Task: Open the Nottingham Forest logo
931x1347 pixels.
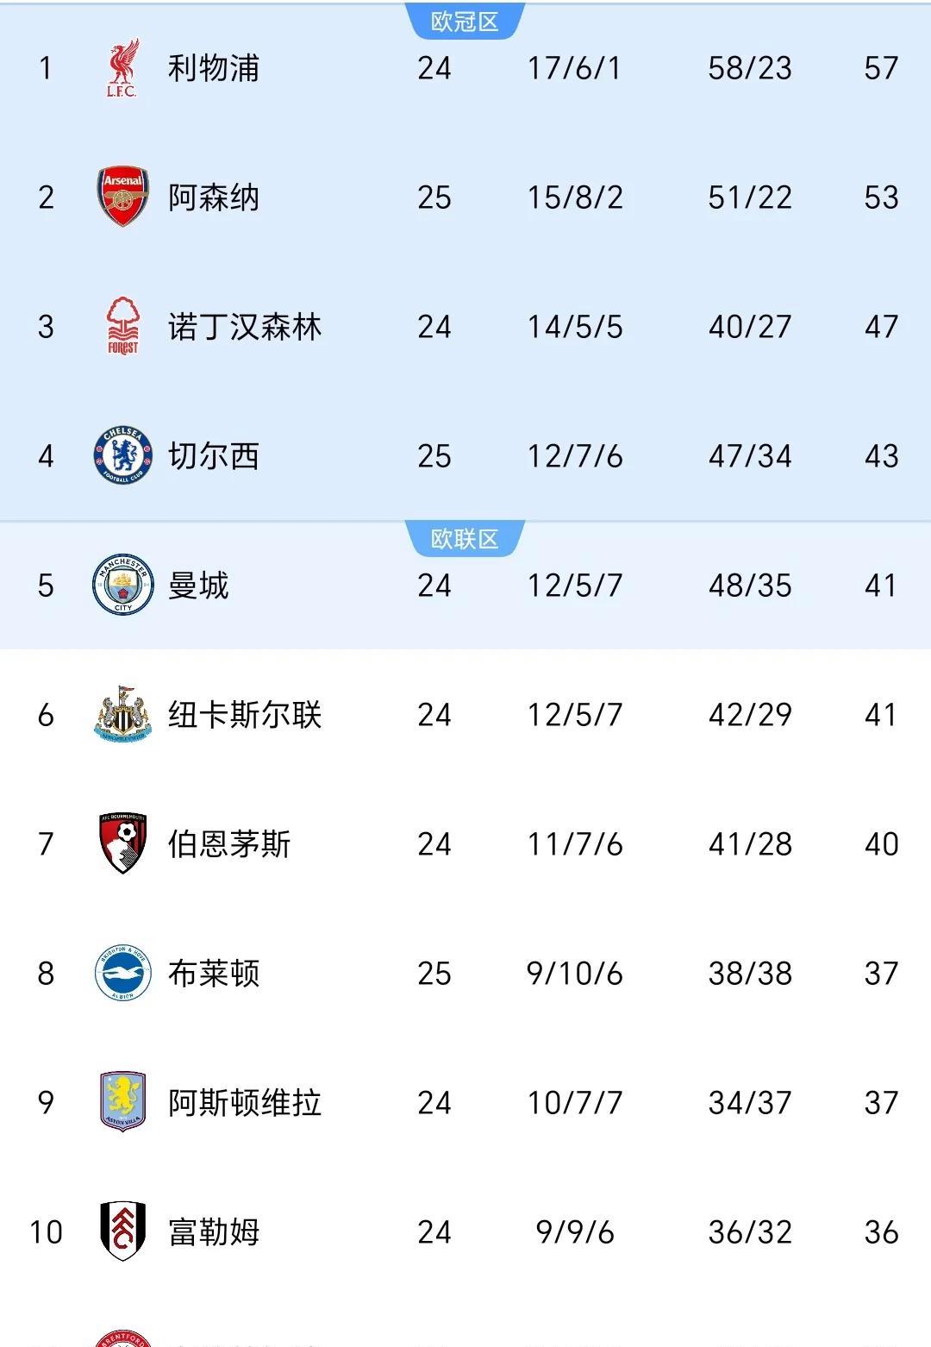Action: click(122, 326)
